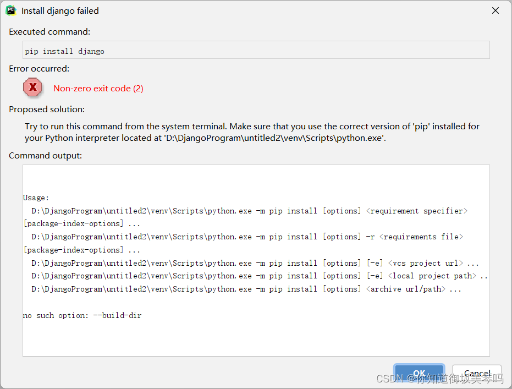512x389 pixels.
Task: Confirm the dialog with the OK button
Action: 419,372
